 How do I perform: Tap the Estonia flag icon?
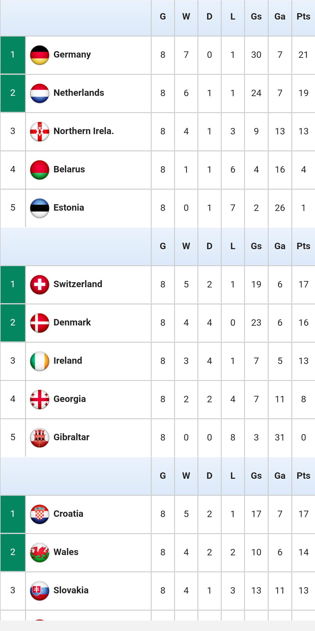tap(39, 208)
